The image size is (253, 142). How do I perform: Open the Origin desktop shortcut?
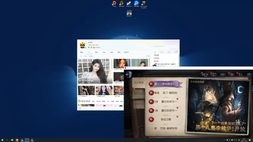click(114, 3)
